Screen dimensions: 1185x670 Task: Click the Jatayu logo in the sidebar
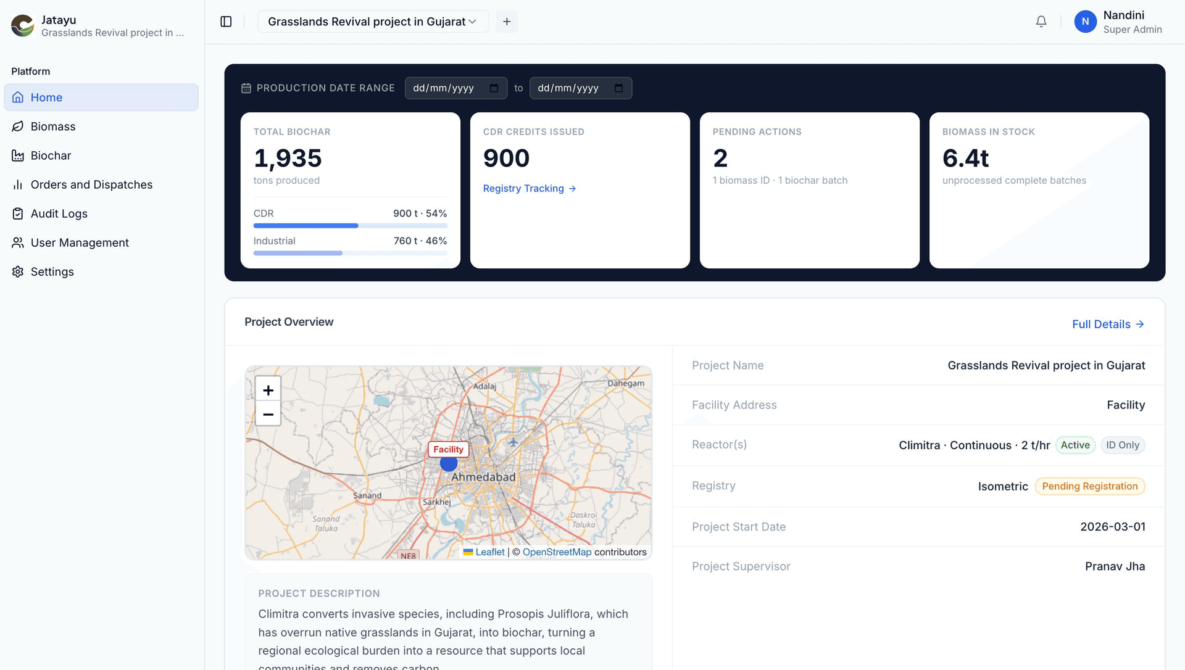[x=22, y=25]
